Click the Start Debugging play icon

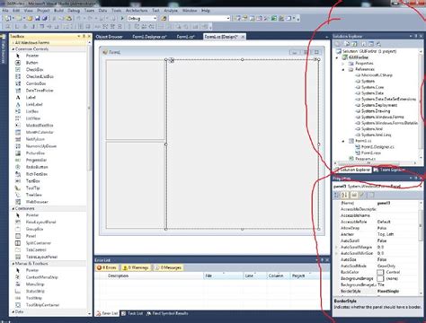point(122,18)
